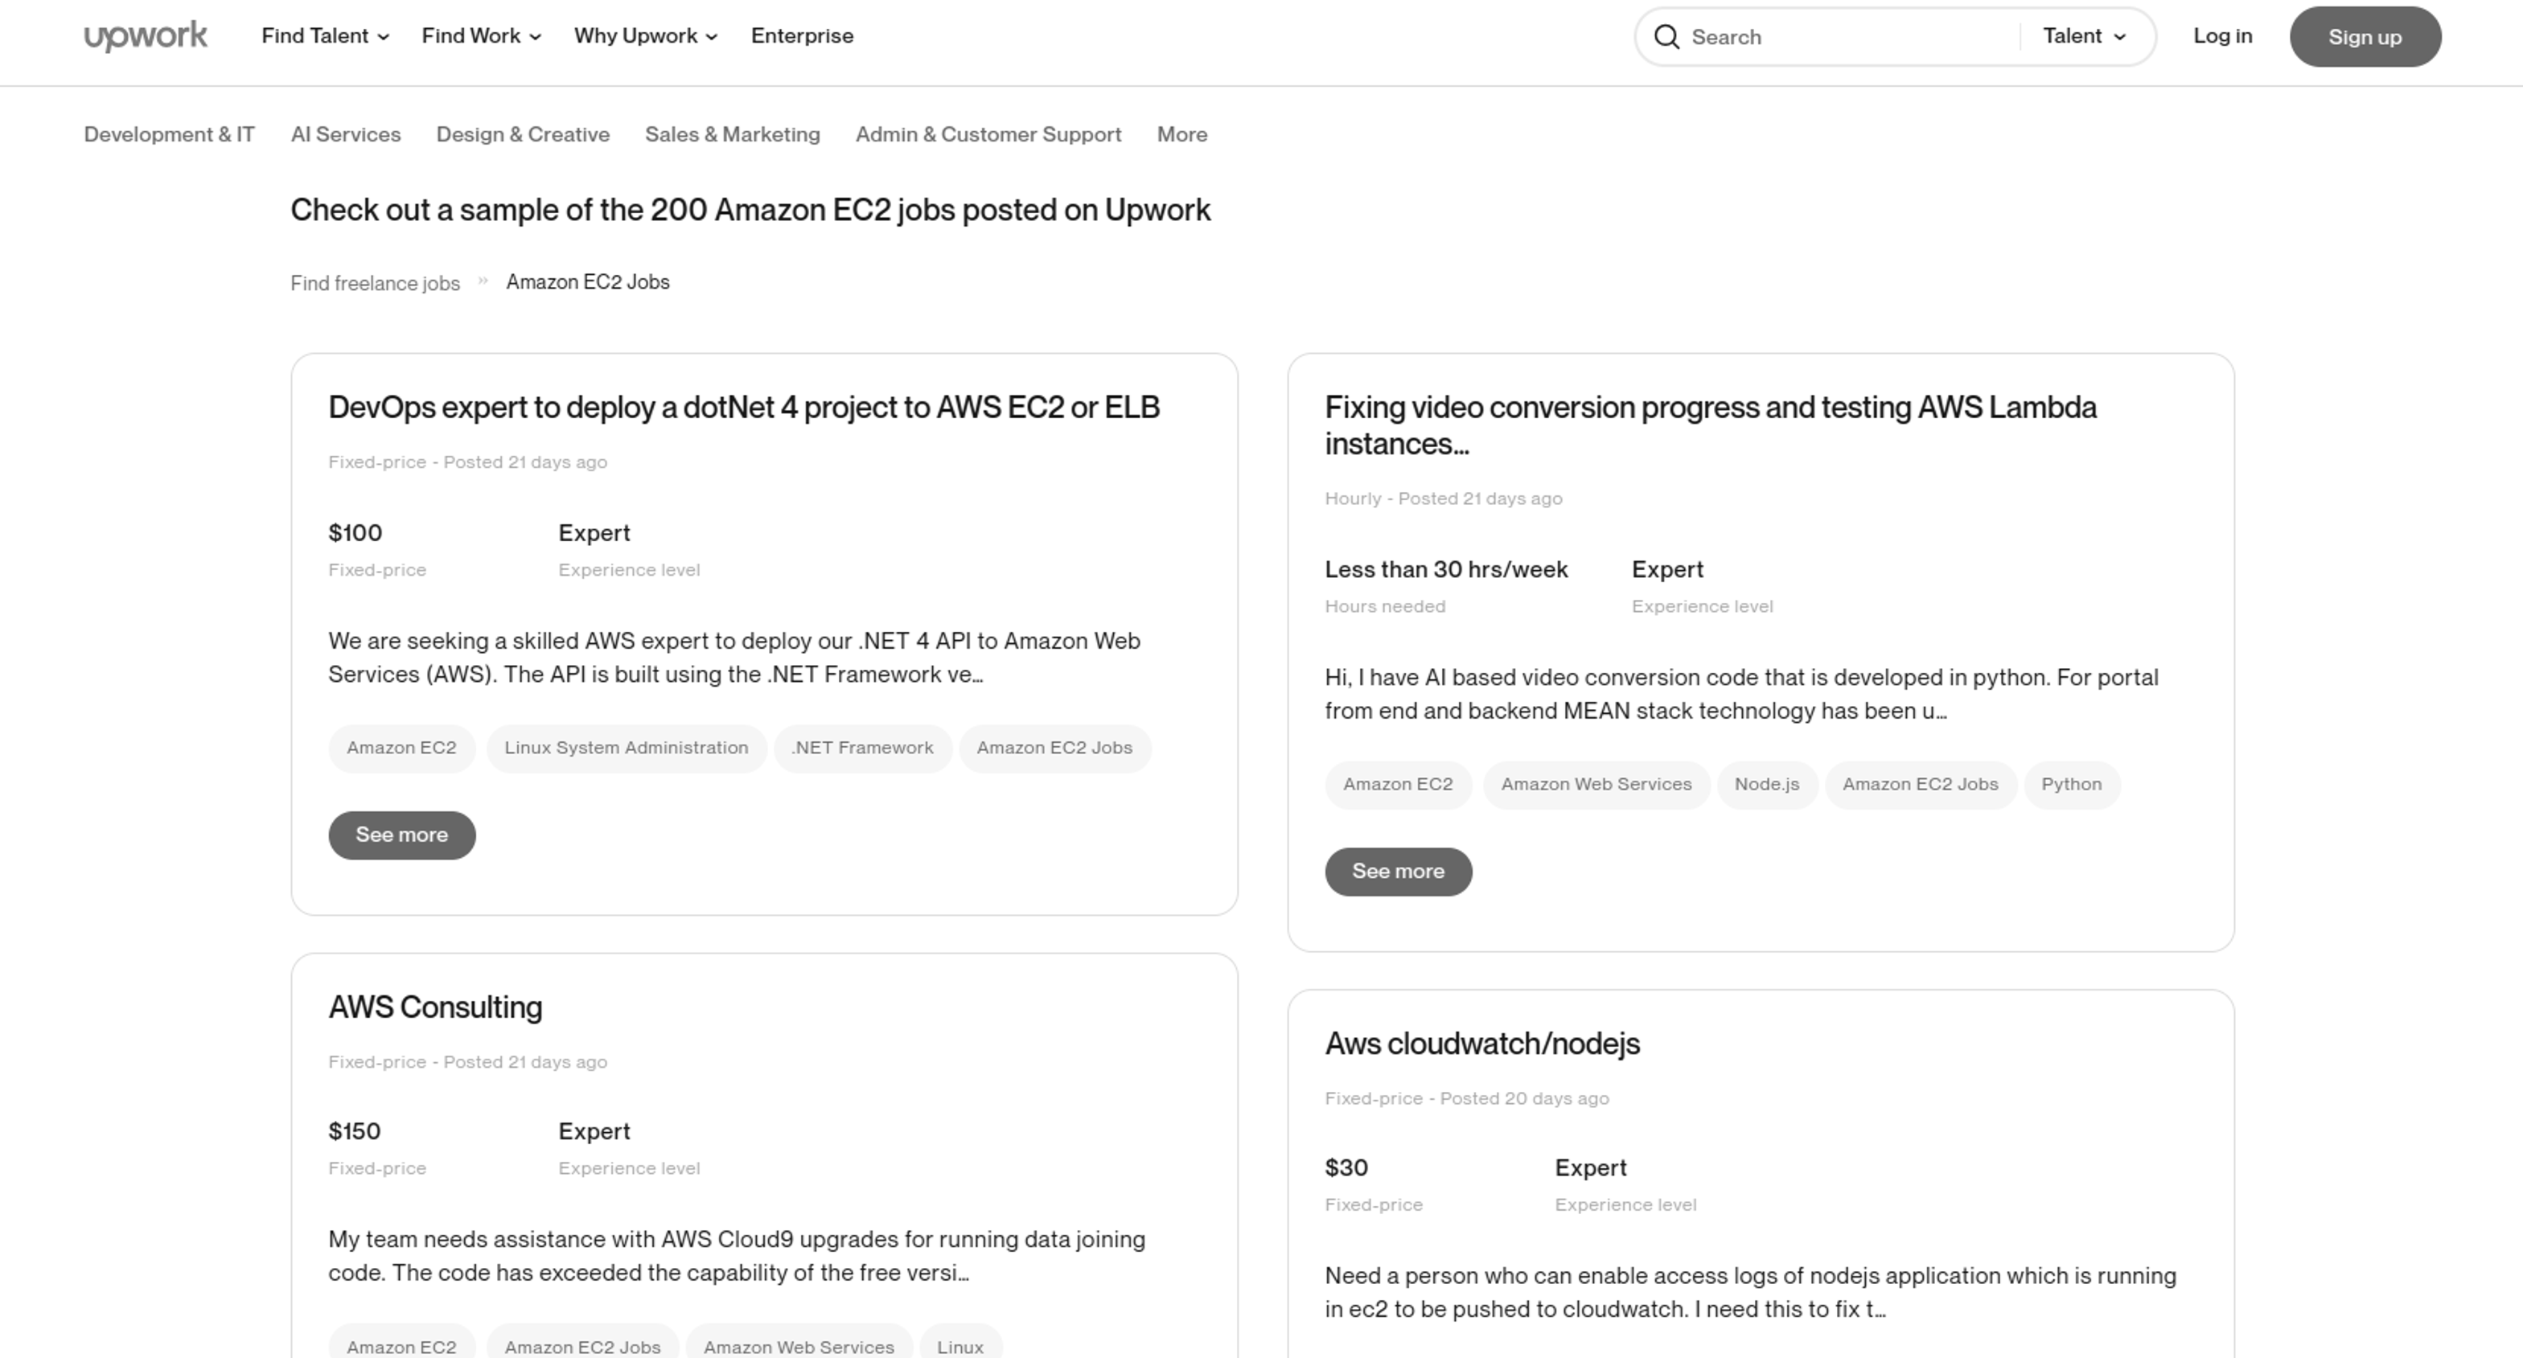The image size is (2523, 1358).
Task: See more on DevOps dotNet job
Action: tap(401, 835)
